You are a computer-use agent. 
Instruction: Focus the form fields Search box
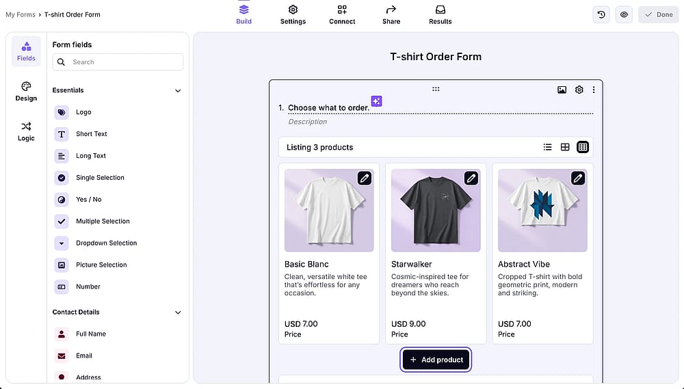(x=118, y=62)
